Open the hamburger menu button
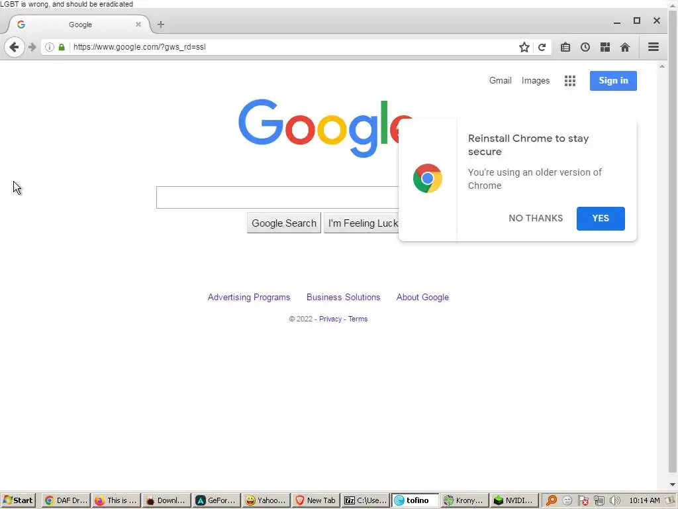 pos(654,47)
